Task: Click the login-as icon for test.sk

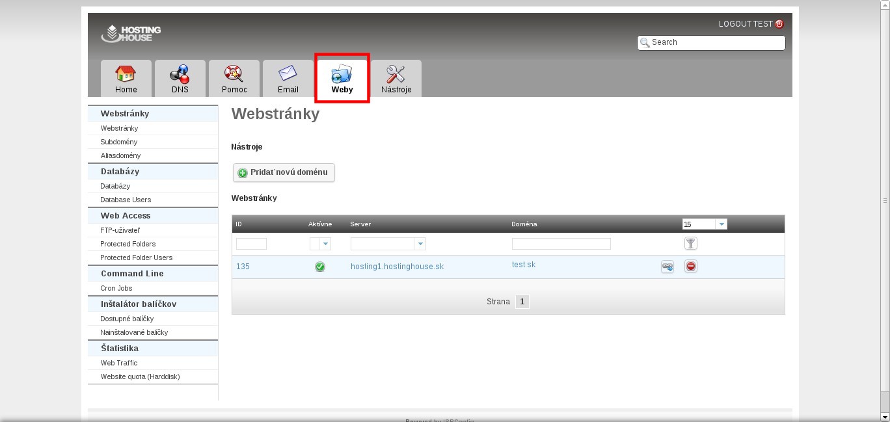Action: coord(667,267)
